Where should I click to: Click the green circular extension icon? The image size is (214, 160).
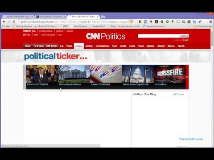(x=167, y=22)
